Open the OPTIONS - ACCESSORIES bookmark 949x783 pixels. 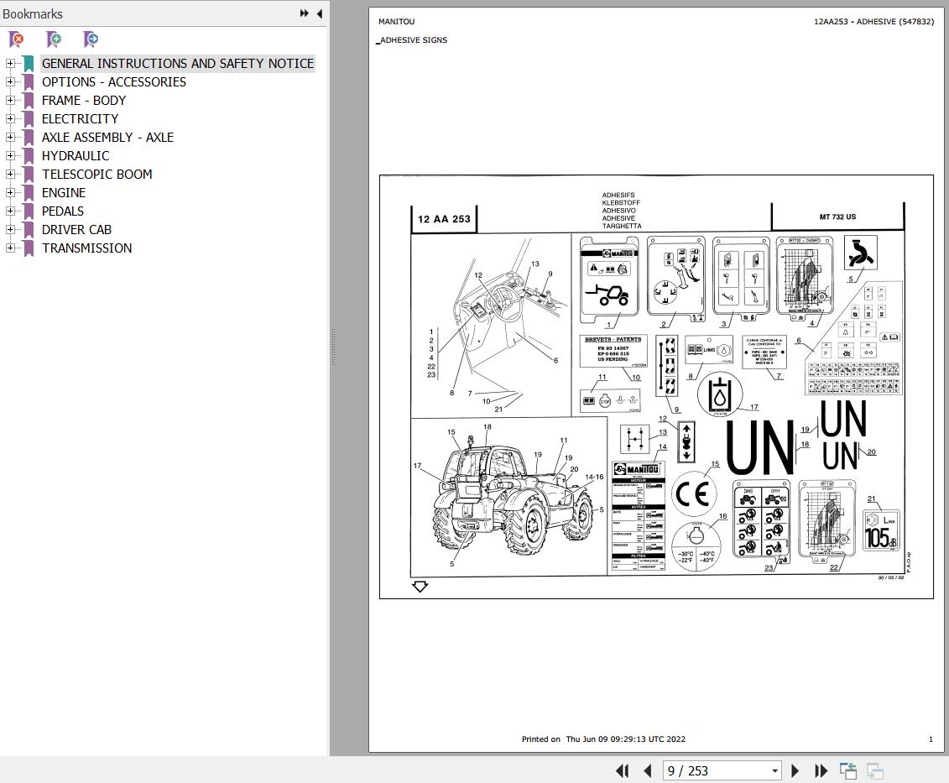click(x=114, y=81)
